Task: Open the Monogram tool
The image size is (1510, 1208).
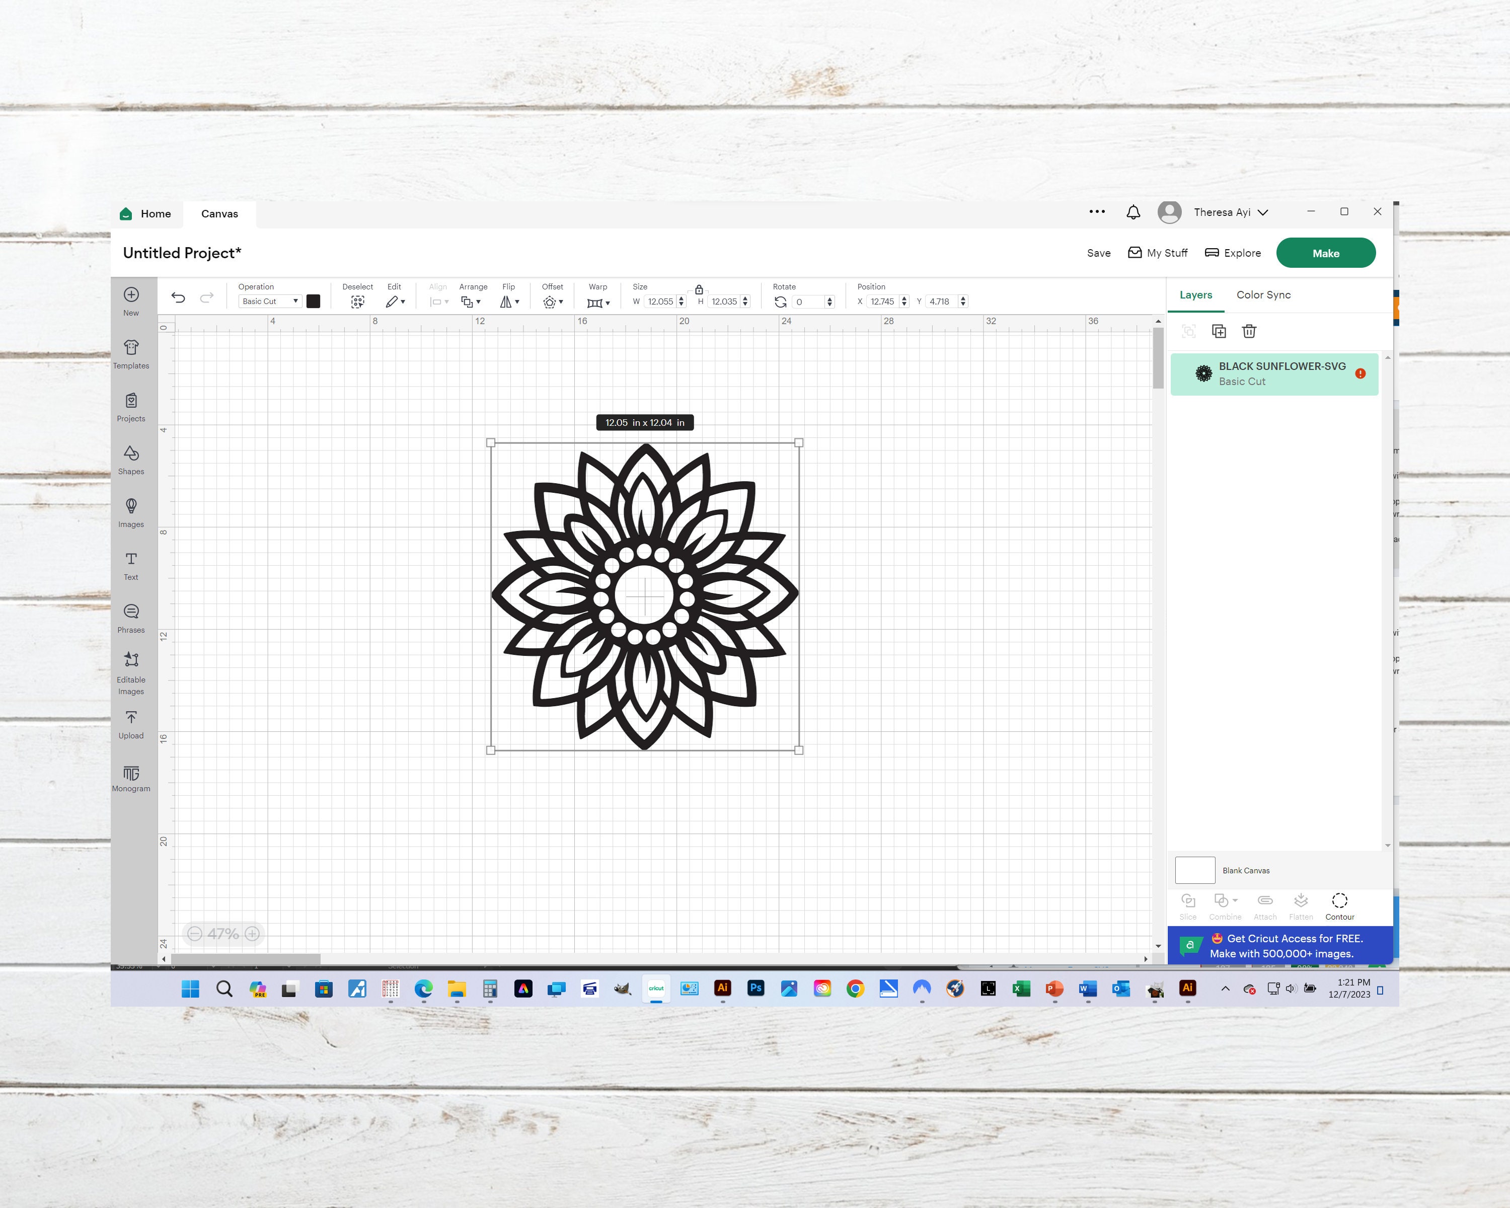Action: coord(131,777)
